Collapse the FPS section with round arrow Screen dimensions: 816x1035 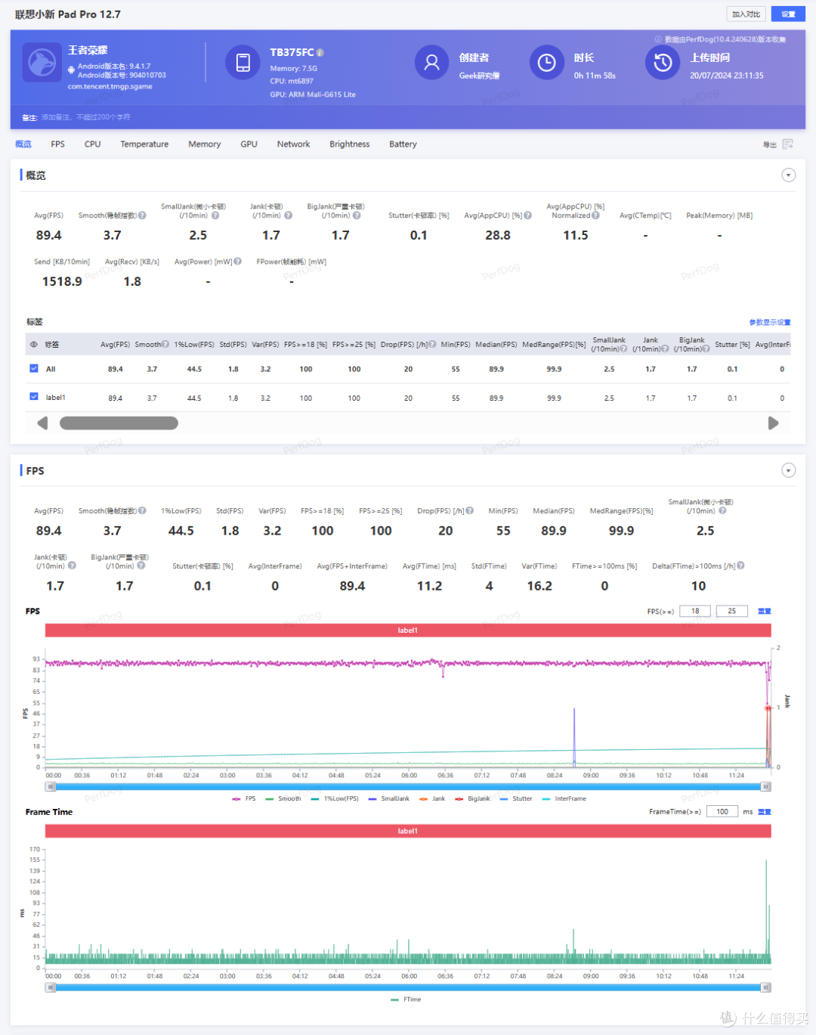[x=788, y=471]
